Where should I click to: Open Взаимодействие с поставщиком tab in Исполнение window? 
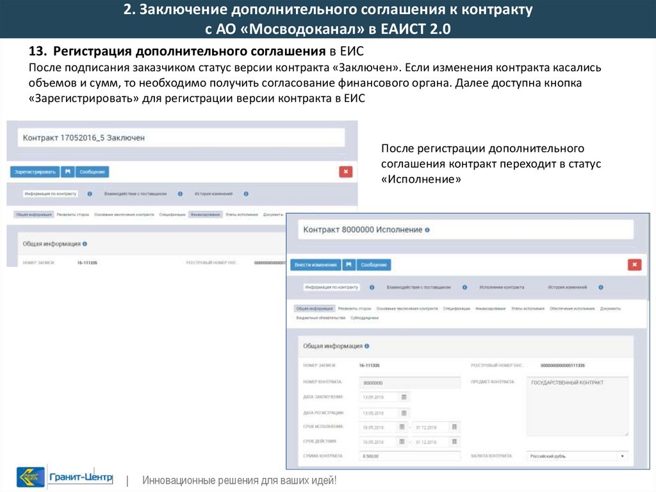[418, 287]
